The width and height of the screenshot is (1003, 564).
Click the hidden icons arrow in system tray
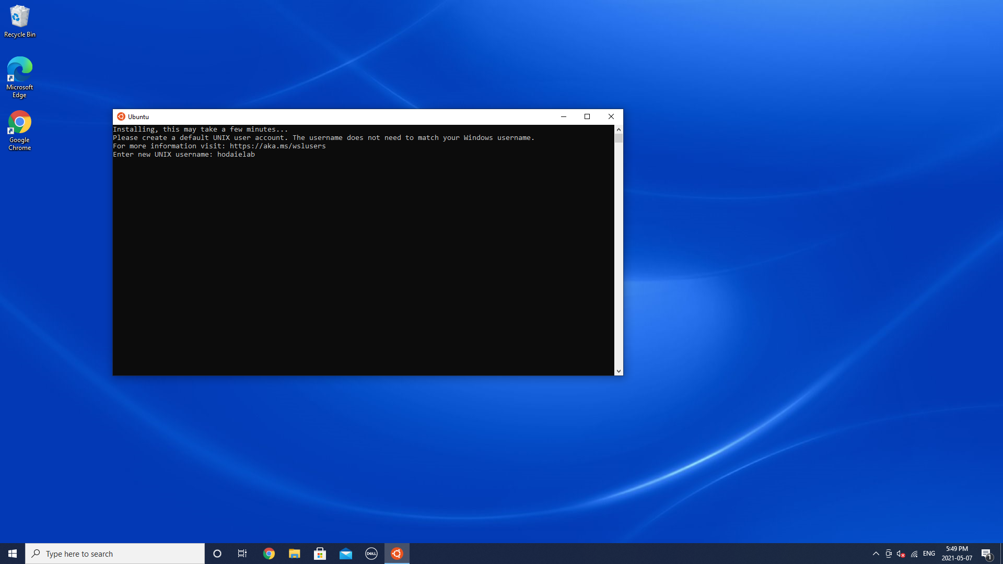click(876, 554)
